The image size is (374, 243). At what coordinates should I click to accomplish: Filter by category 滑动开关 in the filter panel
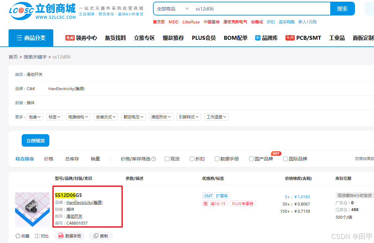pyautogui.click(x=35, y=74)
